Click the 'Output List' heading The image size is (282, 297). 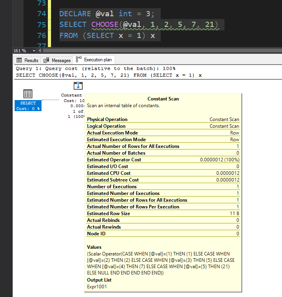99,280
